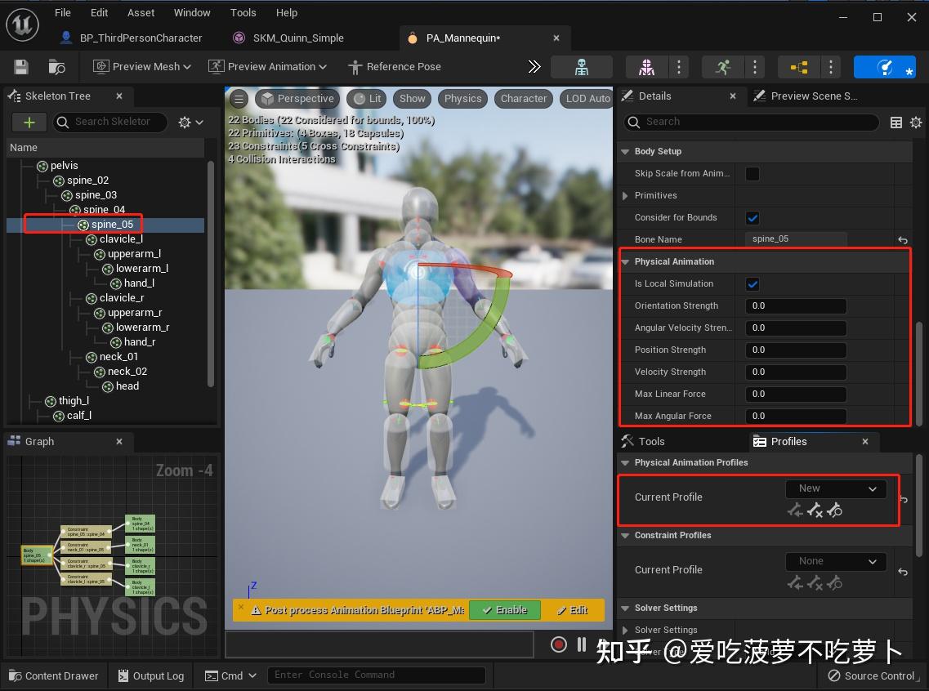Open the Window menu
This screenshot has width=929, height=691.
tap(192, 12)
